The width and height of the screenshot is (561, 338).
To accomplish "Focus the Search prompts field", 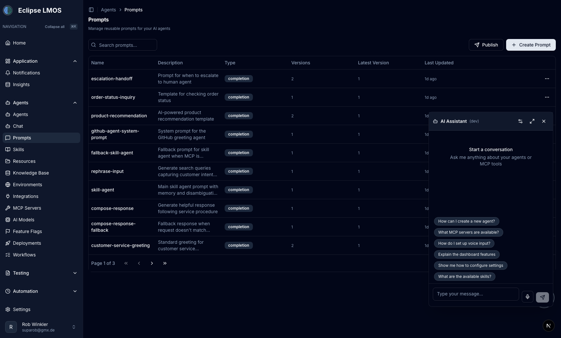I will click(123, 45).
